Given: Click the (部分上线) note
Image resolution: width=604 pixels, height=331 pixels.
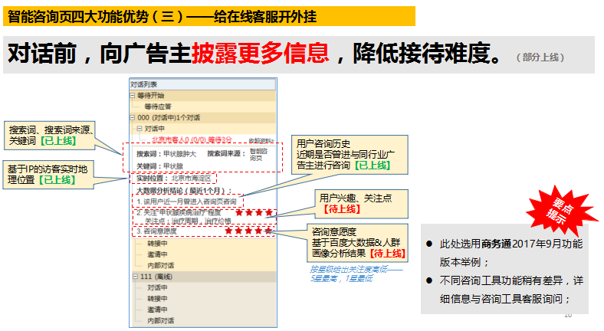Looking at the screenshot, I should point(540,57).
